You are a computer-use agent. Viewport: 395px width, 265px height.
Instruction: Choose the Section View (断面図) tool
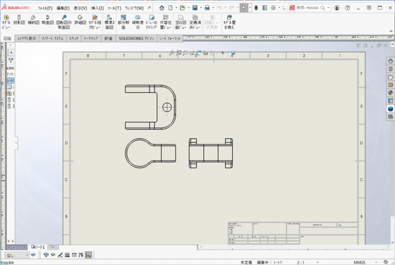coord(48,20)
